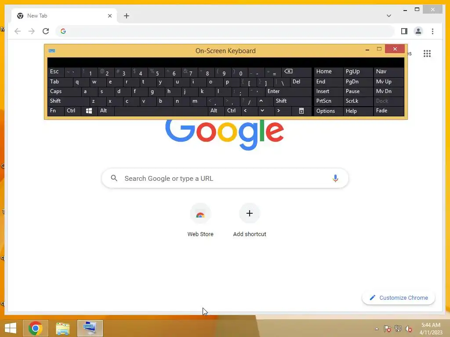The width and height of the screenshot is (450, 337).
Task: Open the Google apps grid icon
Action: [427, 54]
